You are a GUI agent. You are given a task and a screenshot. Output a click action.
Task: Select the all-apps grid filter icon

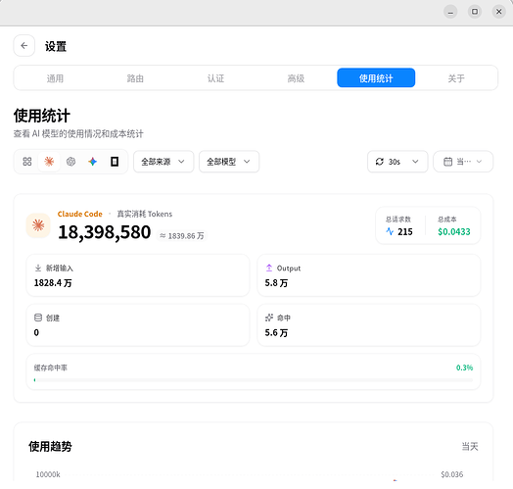tap(27, 162)
